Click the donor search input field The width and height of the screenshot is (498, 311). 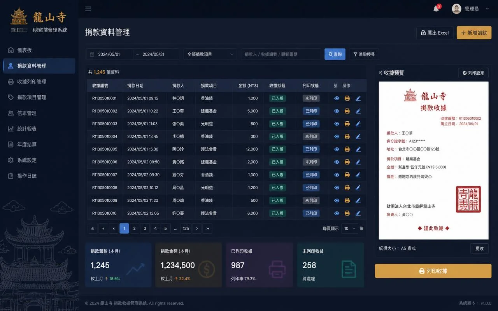(x=281, y=54)
